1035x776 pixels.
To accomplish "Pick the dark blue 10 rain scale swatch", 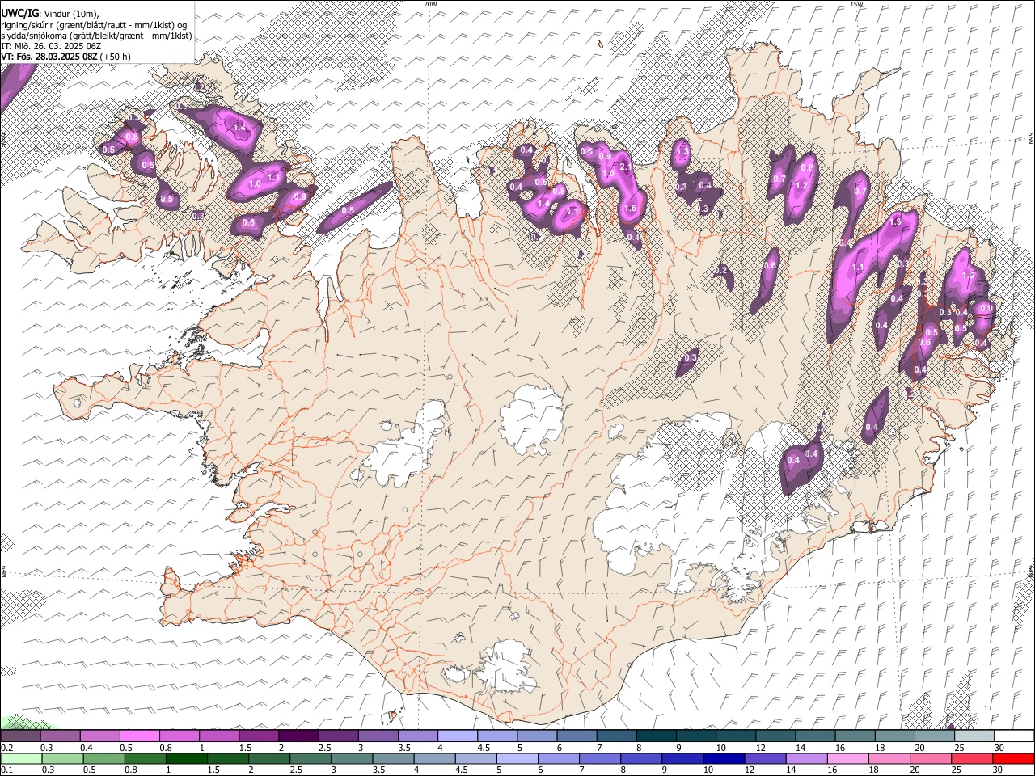I will point(723,759).
